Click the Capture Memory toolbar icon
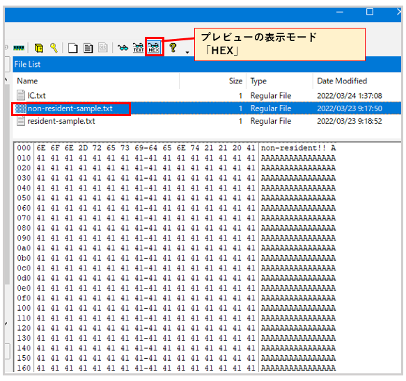The width and height of the screenshot is (406, 381). coord(19,48)
